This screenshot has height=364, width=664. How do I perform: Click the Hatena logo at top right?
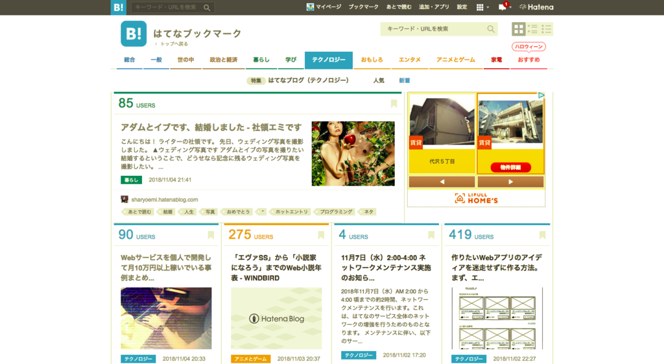536,7
